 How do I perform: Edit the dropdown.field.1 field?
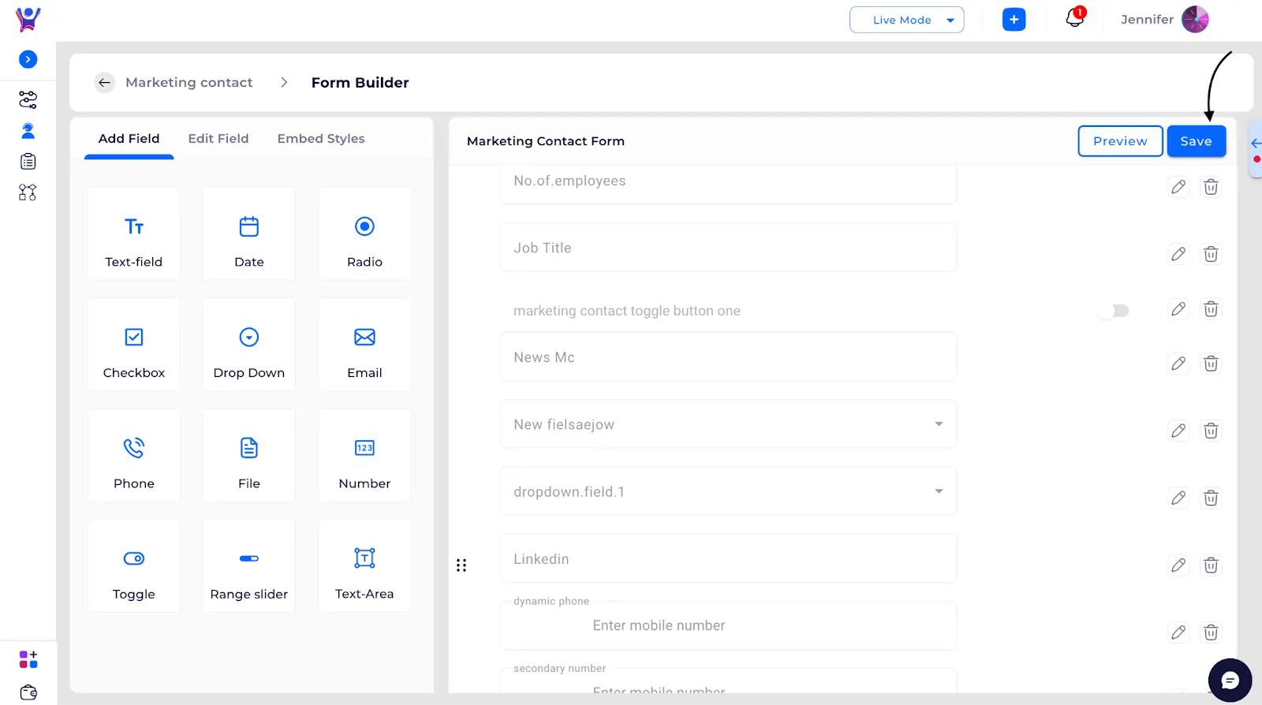point(1178,498)
